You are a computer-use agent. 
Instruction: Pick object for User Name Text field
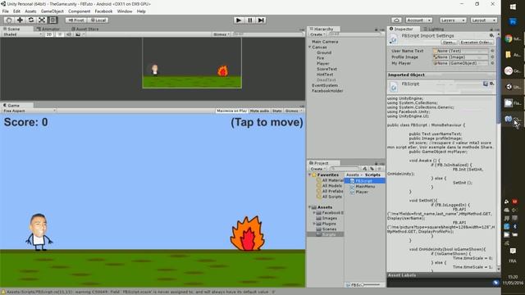[492, 51]
